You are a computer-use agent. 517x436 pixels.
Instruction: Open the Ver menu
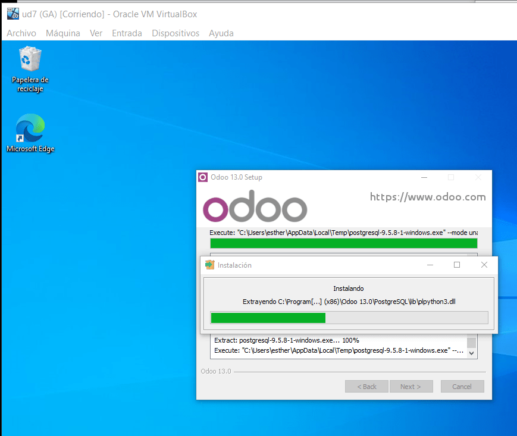coord(96,33)
